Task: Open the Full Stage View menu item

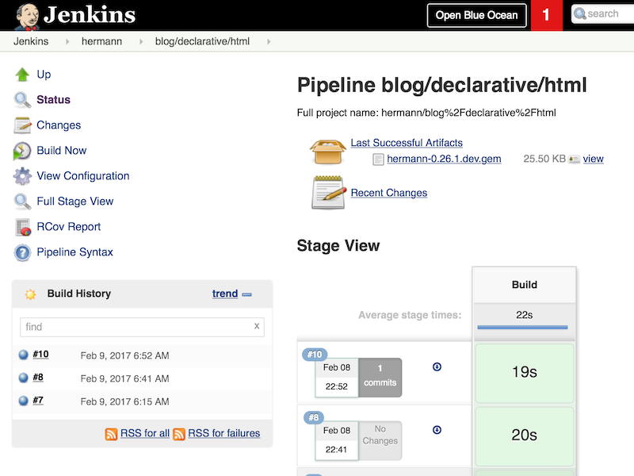Action: (x=74, y=202)
